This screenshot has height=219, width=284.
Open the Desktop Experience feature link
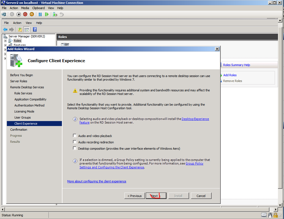click(x=195, y=119)
